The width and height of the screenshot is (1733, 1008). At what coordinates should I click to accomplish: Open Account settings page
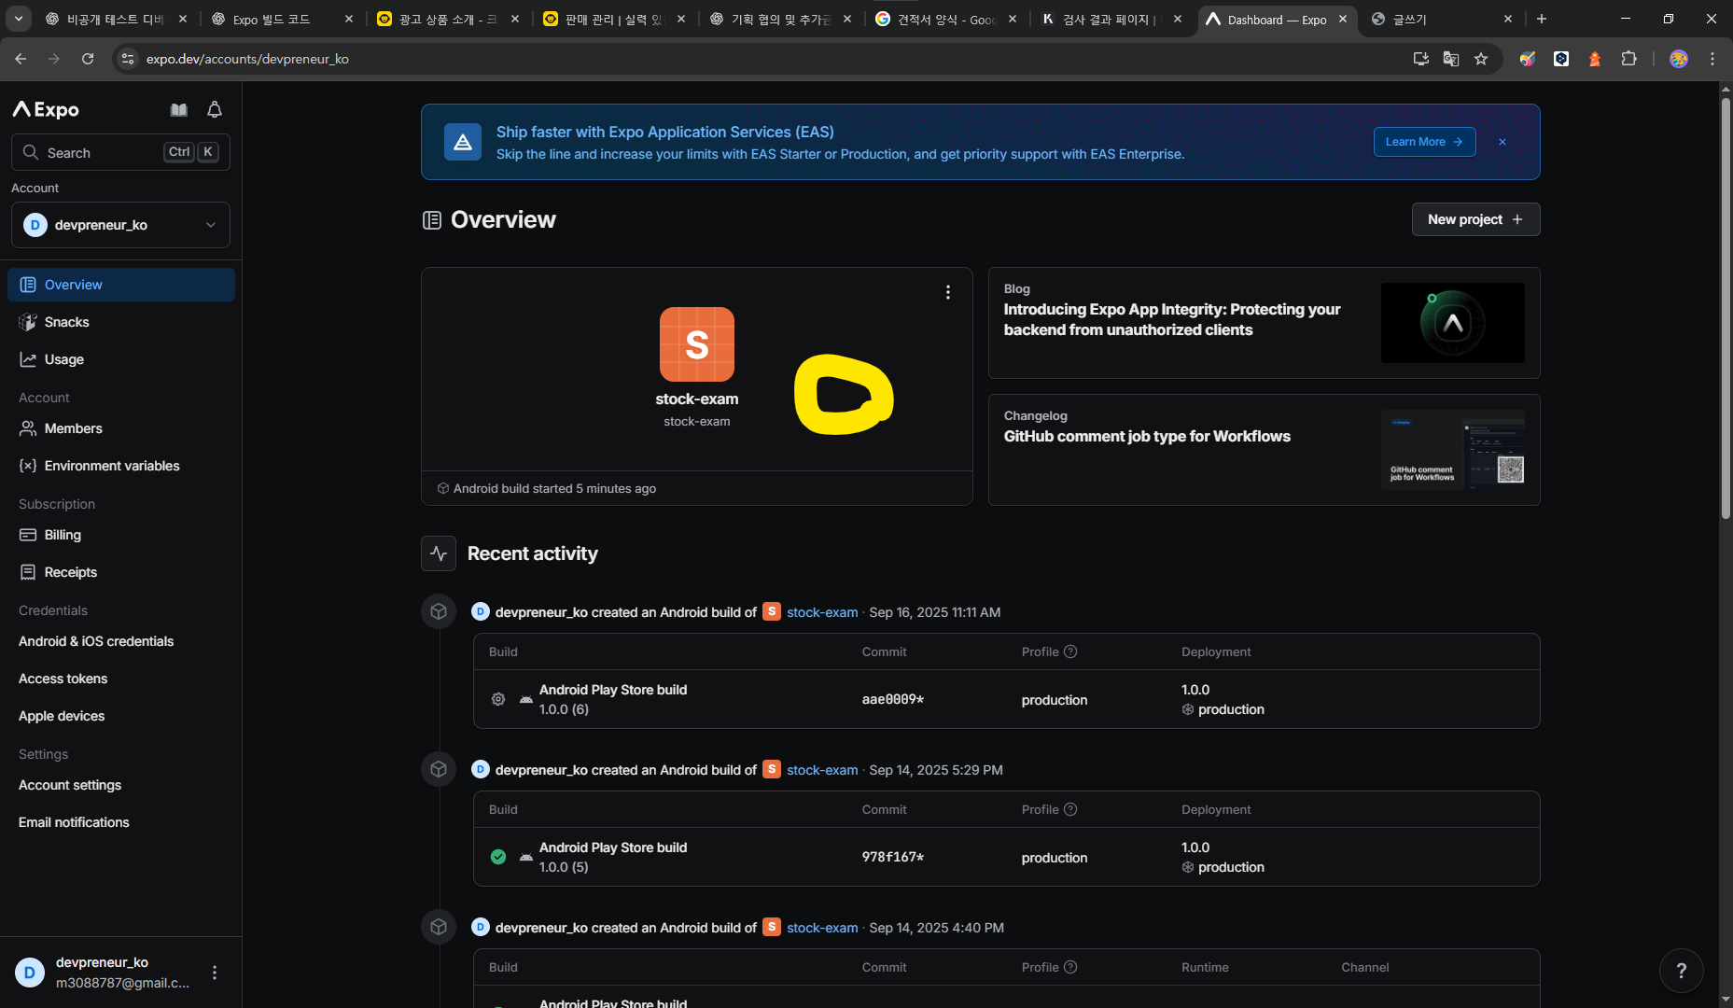[x=70, y=785]
